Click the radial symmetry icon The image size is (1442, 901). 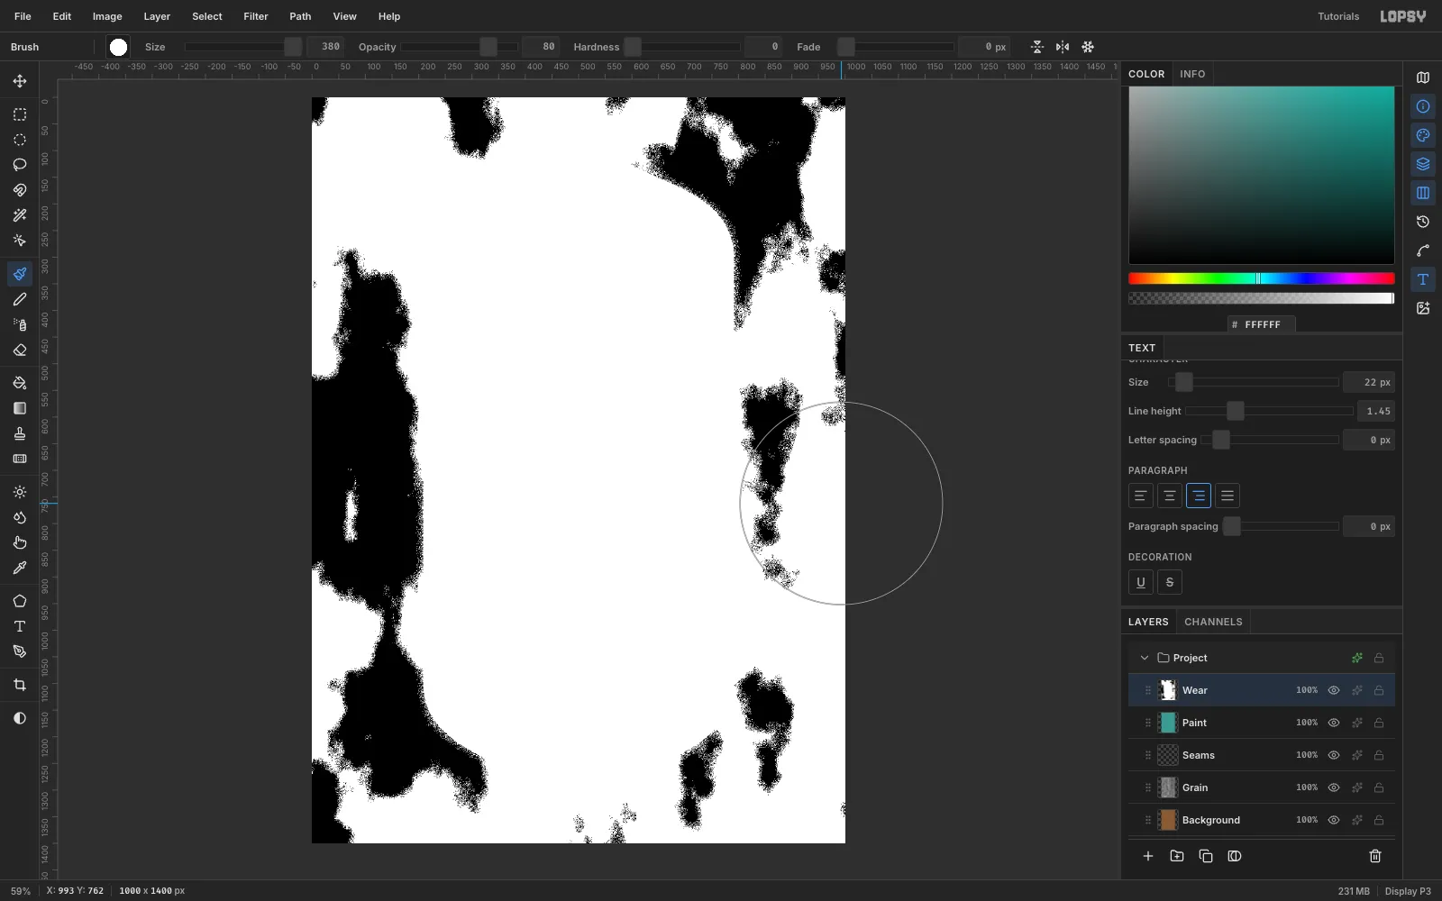[x=1088, y=47]
